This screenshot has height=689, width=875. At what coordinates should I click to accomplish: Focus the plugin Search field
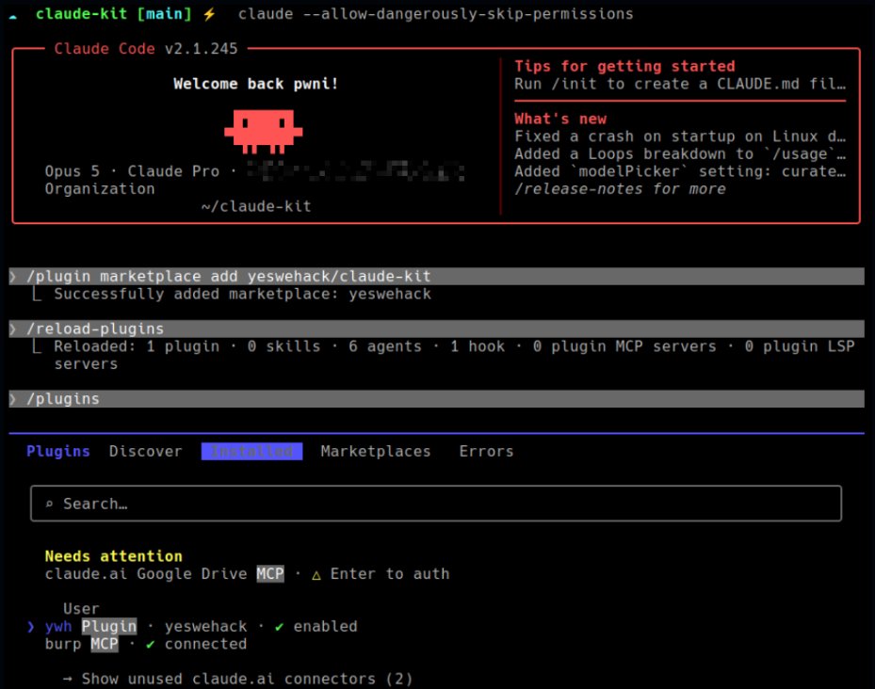(x=436, y=504)
